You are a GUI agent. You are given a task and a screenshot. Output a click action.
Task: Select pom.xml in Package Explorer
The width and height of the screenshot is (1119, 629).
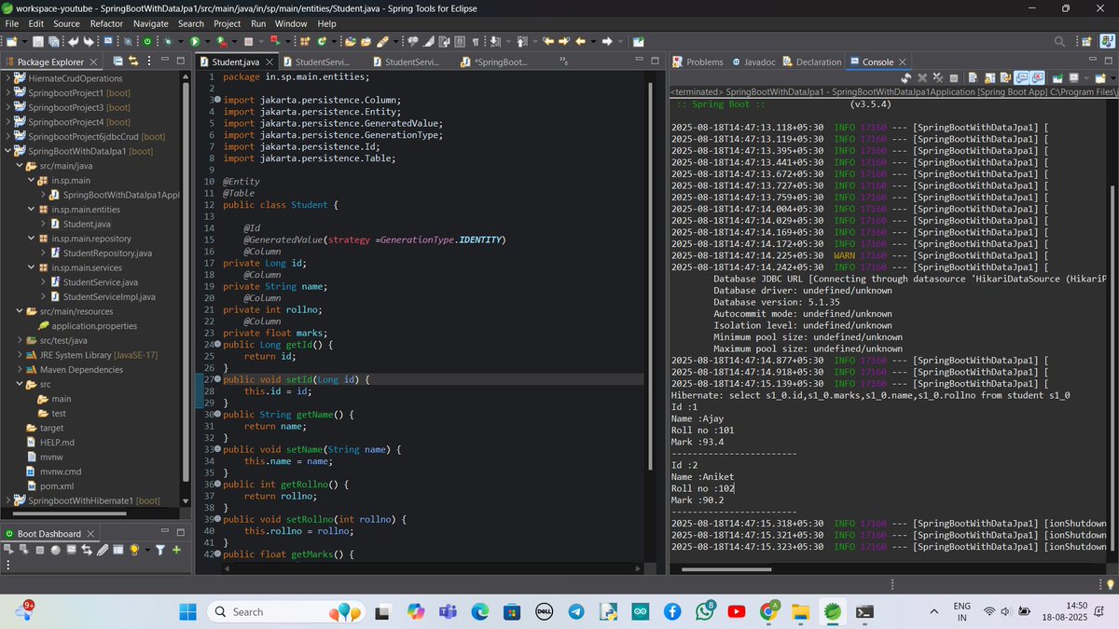tap(50, 486)
